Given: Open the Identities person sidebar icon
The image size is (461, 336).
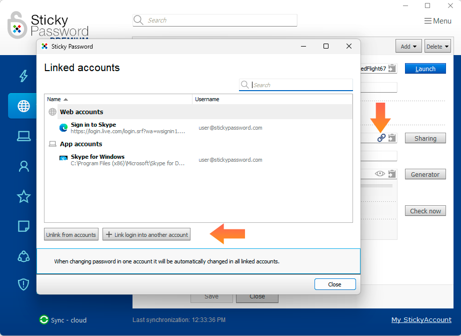Looking at the screenshot, I should [23, 166].
